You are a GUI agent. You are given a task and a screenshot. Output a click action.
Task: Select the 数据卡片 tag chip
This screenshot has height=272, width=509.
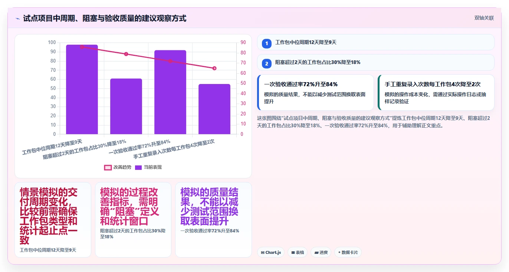click(x=348, y=252)
